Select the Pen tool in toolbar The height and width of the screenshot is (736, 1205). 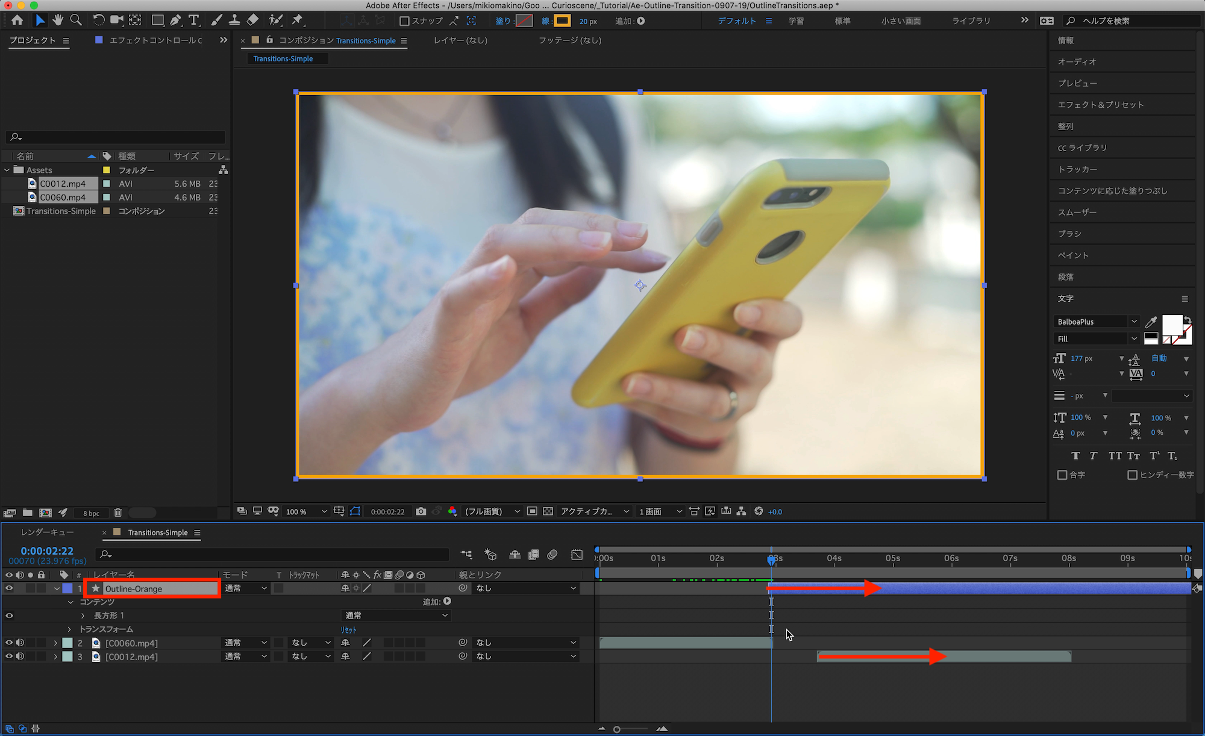[x=175, y=20]
